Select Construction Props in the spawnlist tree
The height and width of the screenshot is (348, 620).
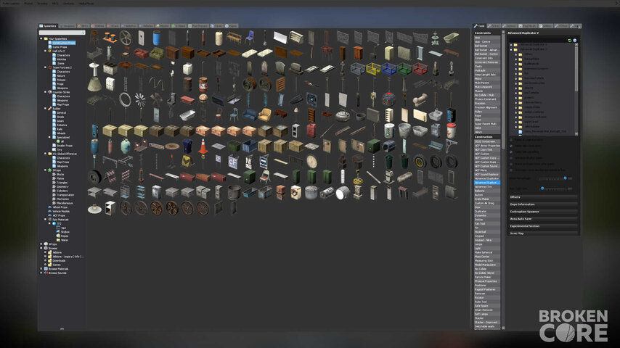click(x=64, y=43)
